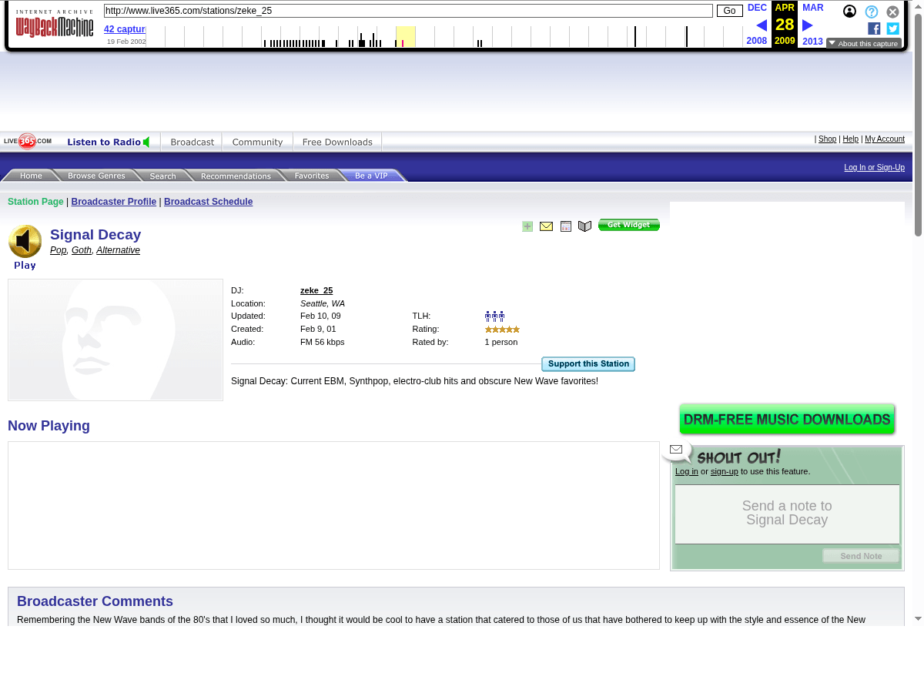Click the station face placeholder image

click(115, 340)
